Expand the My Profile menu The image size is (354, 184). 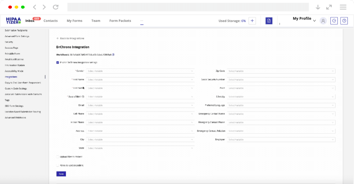coord(304,19)
